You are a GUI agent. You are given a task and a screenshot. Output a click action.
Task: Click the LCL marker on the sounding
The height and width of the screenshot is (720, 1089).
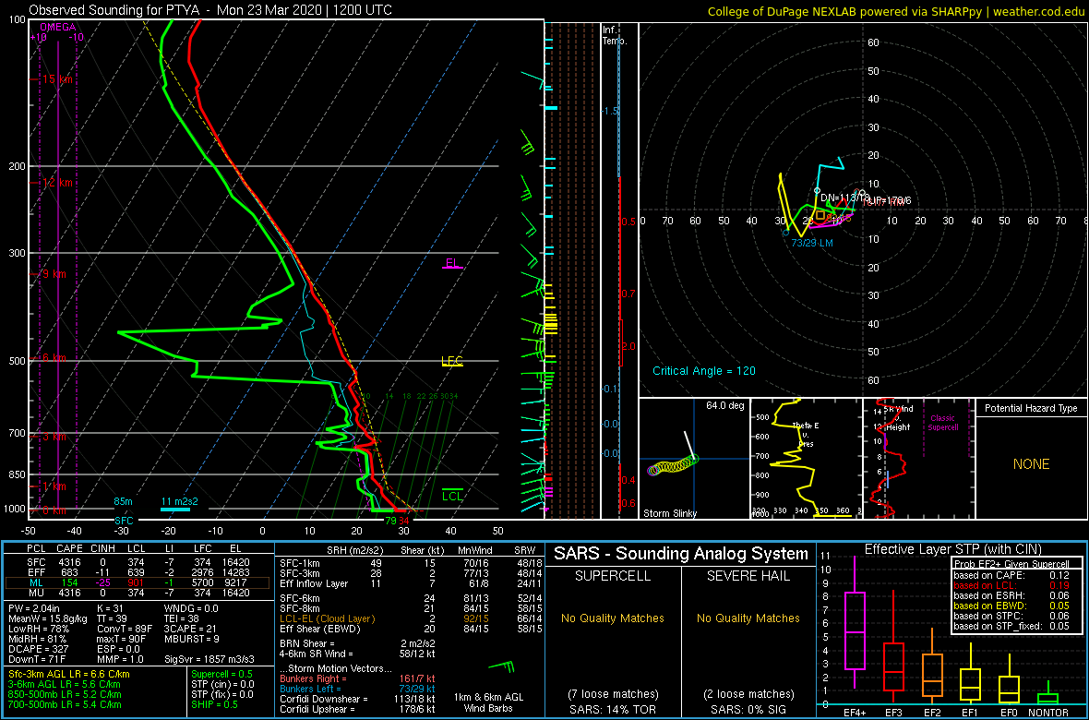(452, 496)
